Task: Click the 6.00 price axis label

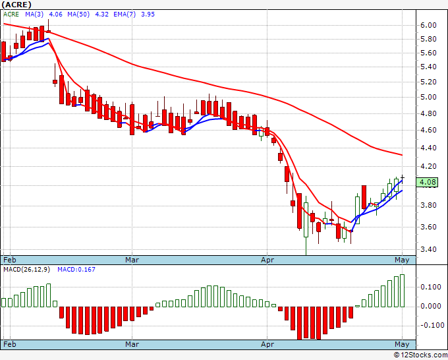Action: coord(428,25)
